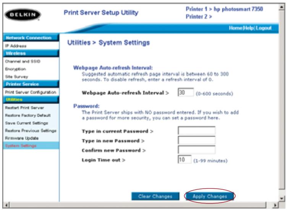Click the Confirm new Password field
The image size is (287, 210).
pyautogui.click(x=196, y=150)
